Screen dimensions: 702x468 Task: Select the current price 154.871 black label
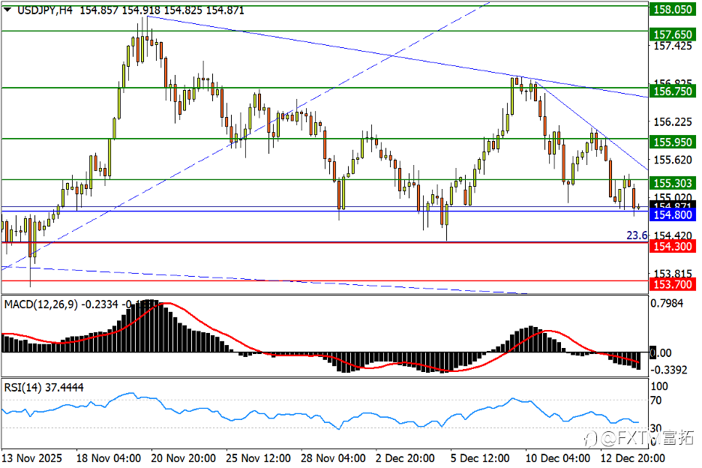[673, 205]
